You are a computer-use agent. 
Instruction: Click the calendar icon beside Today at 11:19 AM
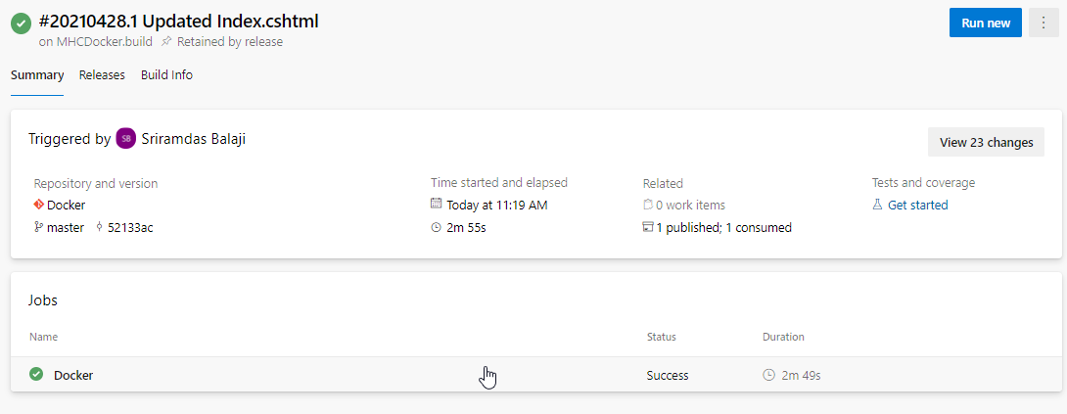[437, 204]
